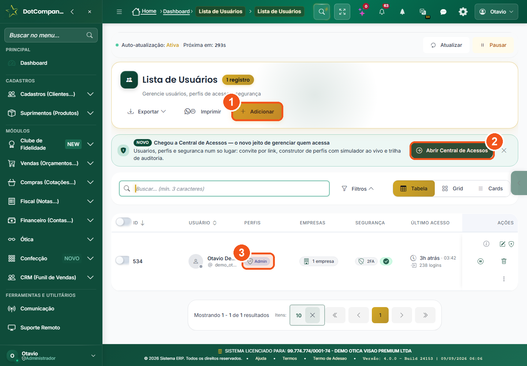Image resolution: width=527 pixels, height=366 pixels.
Task: Toggle the row switch for user 534
Action: click(x=123, y=260)
